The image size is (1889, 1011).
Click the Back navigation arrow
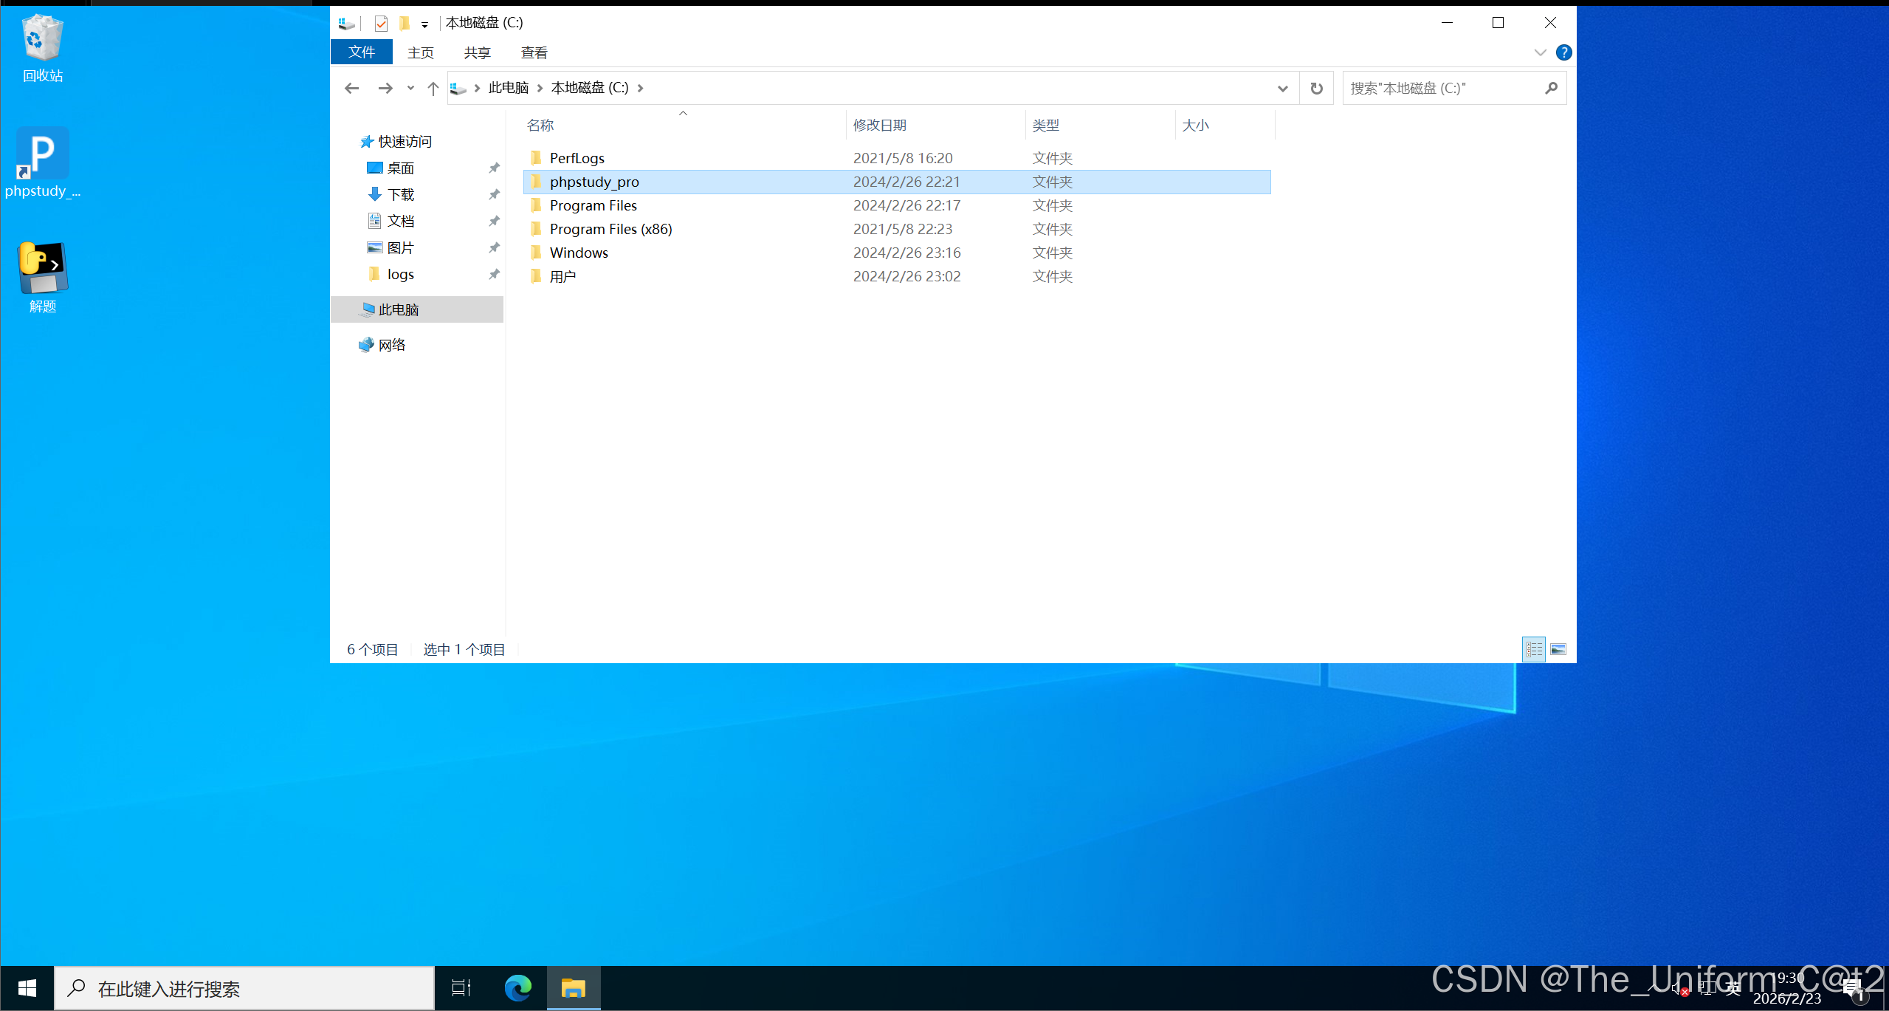[351, 88]
